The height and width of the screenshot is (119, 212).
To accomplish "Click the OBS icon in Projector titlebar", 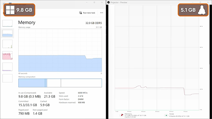I will tap(108, 2).
